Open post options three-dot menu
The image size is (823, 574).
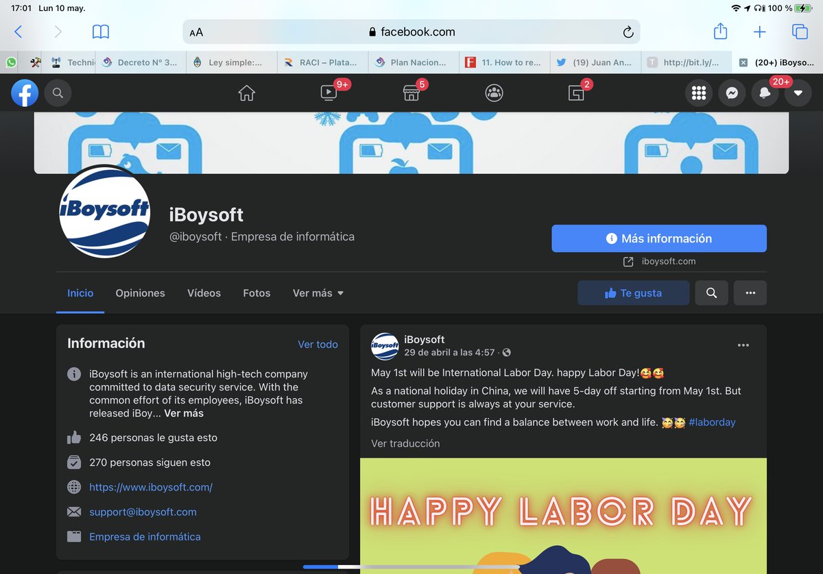pyautogui.click(x=743, y=345)
